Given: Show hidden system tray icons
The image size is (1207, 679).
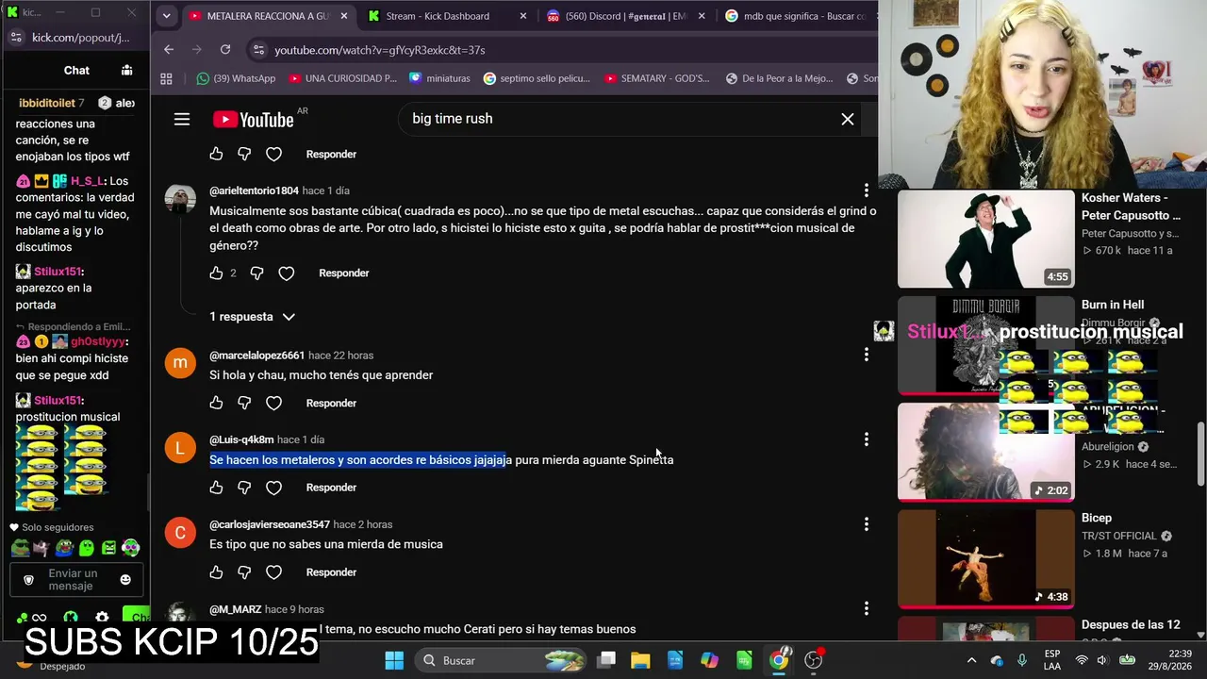Looking at the screenshot, I should point(971,660).
